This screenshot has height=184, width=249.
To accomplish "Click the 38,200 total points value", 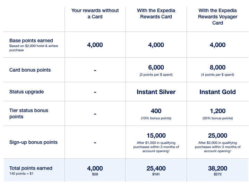I will tap(217, 168).
